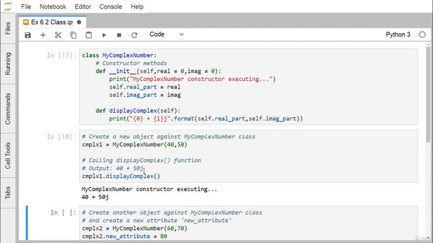The image size is (433, 243).
Task: Interrupt the kernel with the stop icon
Action: click(x=119, y=35)
